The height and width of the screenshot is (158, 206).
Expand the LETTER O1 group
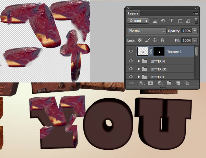pyautogui.click(x=139, y=69)
